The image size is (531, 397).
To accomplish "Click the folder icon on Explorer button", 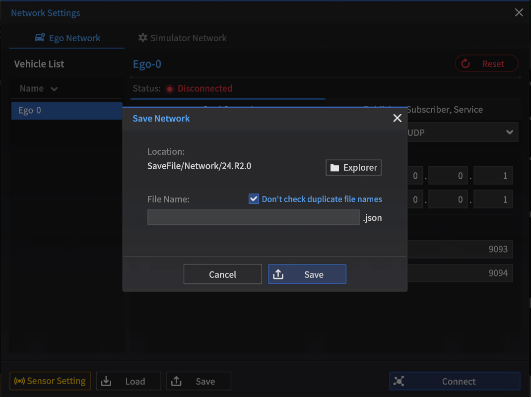I will coord(335,168).
